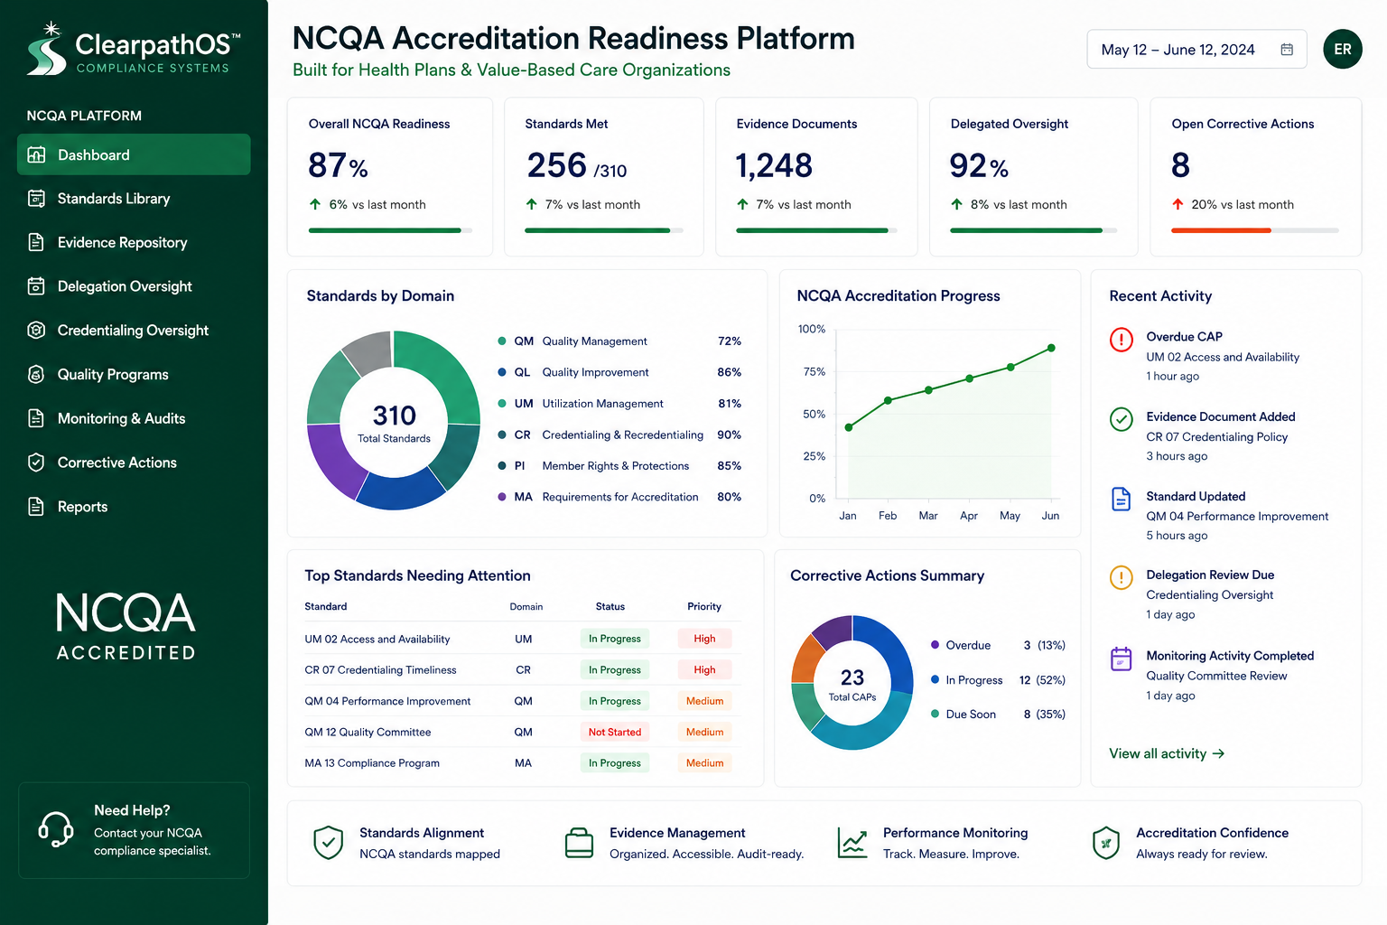The image size is (1387, 925).
Task: Click the Jun data point on progress chart
Action: (x=1051, y=348)
